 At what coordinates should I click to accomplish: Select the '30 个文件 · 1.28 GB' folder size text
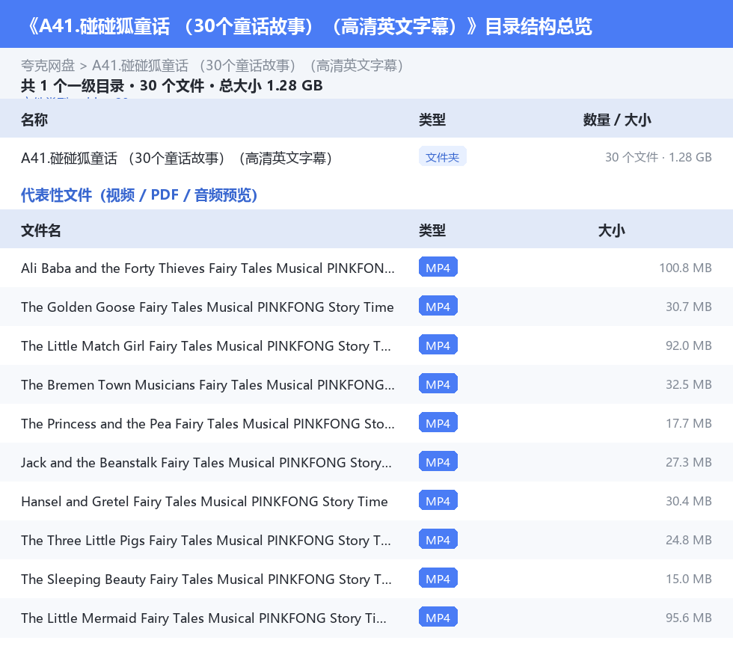tap(658, 157)
